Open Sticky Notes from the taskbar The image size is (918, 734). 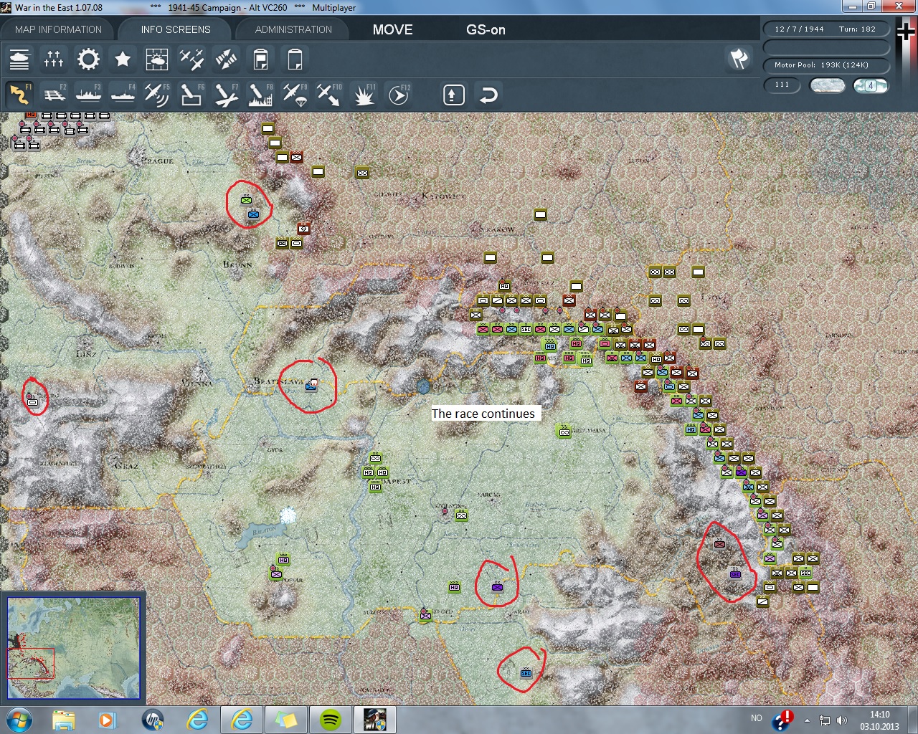pyautogui.click(x=285, y=720)
